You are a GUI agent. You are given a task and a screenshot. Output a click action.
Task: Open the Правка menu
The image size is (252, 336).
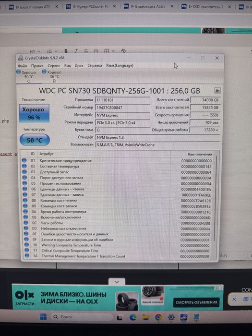point(37,66)
